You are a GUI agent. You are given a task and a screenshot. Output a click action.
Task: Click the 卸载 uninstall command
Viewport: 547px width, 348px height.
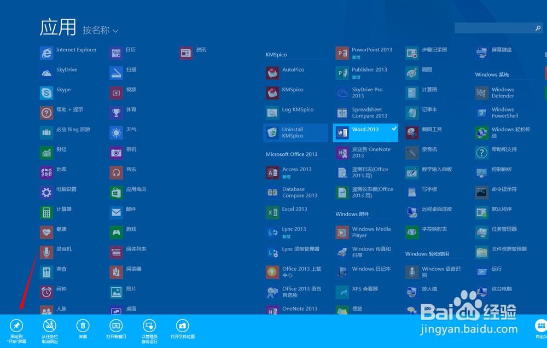coord(83,327)
